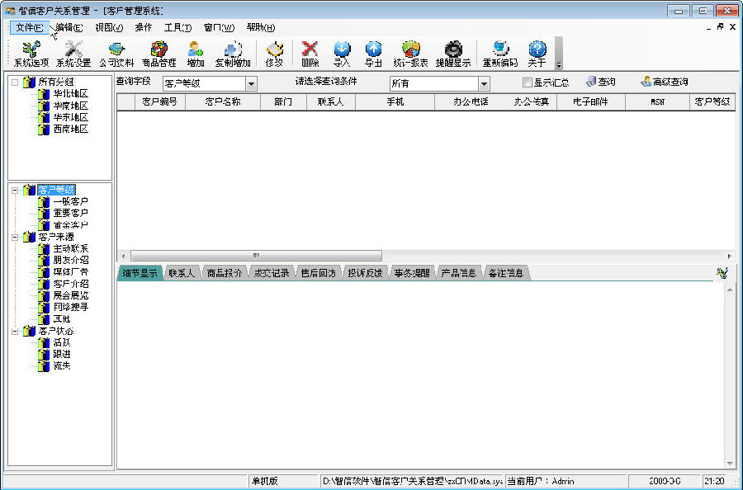Open the 视图 menu
This screenshot has width=743, height=490.
pyautogui.click(x=109, y=27)
